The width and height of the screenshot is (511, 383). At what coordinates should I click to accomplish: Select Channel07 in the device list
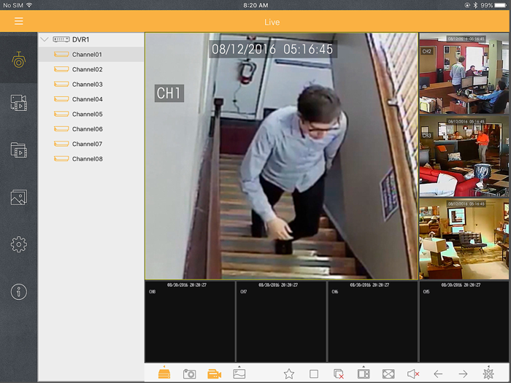click(x=91, y=144)
